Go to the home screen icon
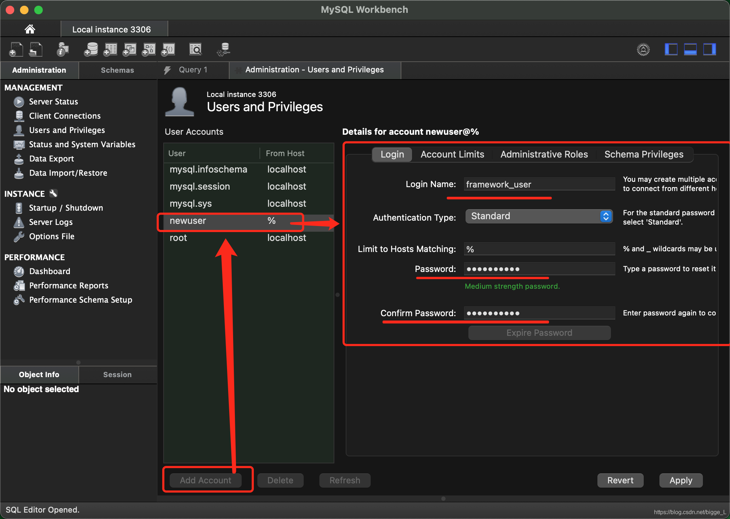The width and height of the screenshot is (730, 519). pos(30,29)
